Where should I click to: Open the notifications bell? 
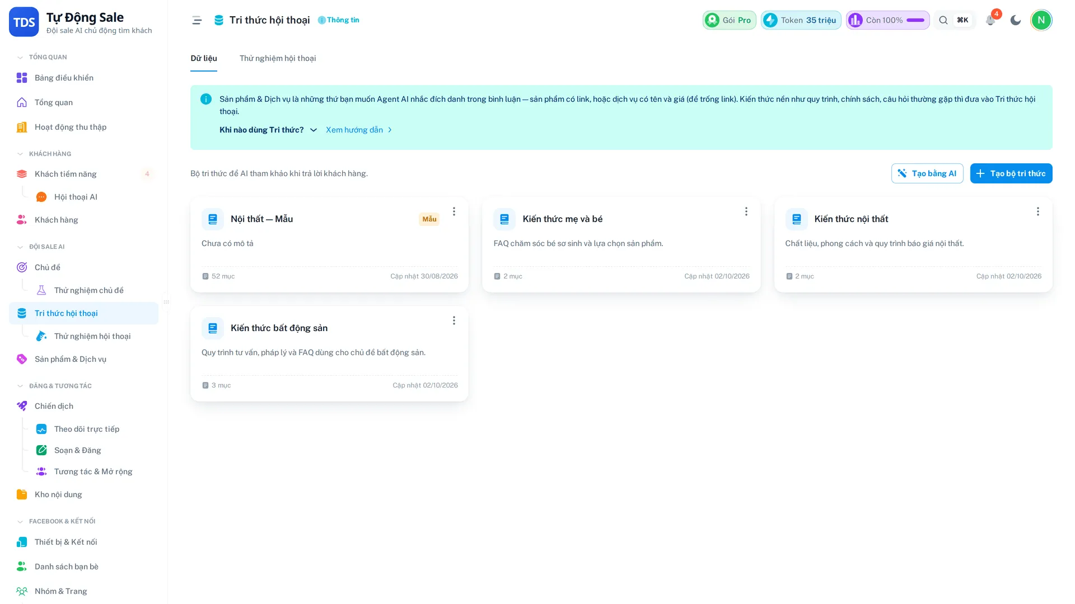tap(990, 20)
